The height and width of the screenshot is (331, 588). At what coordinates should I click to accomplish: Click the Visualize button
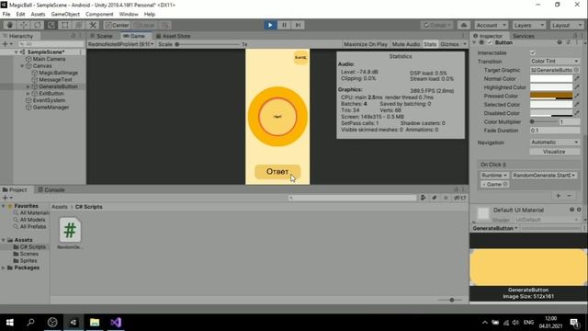pyautogui.click(x=554, y=152)
